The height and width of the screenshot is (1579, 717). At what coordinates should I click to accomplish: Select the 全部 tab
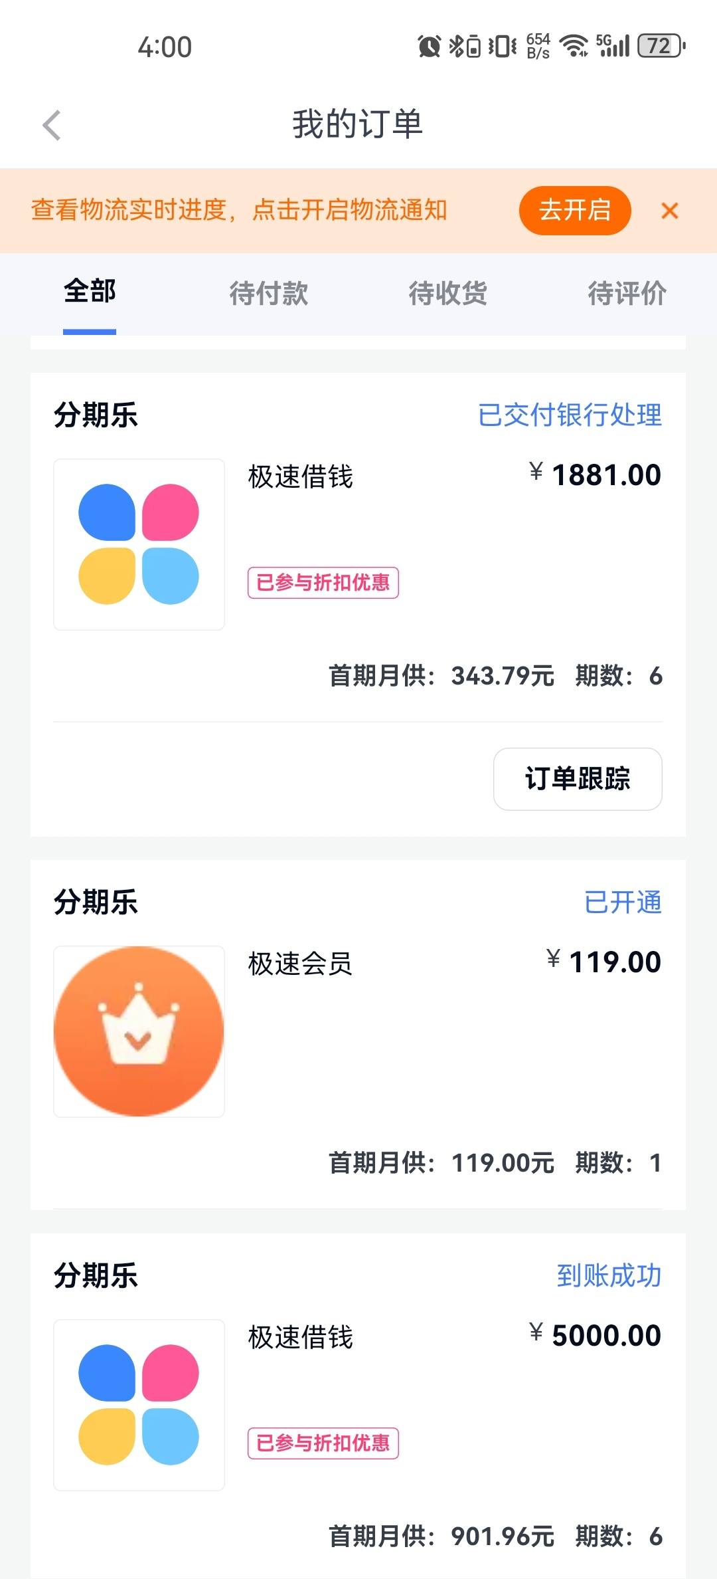pyautogui.click(x=90, y=292)
